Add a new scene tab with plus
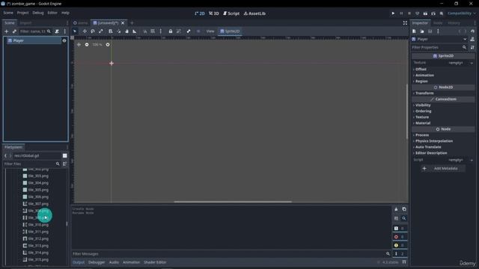The image size is (479, 269). click(132, 23)
